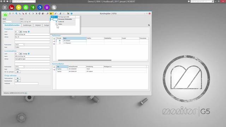
Task: Click the Mobiltelefon column header
Action: tap(113, 38)
